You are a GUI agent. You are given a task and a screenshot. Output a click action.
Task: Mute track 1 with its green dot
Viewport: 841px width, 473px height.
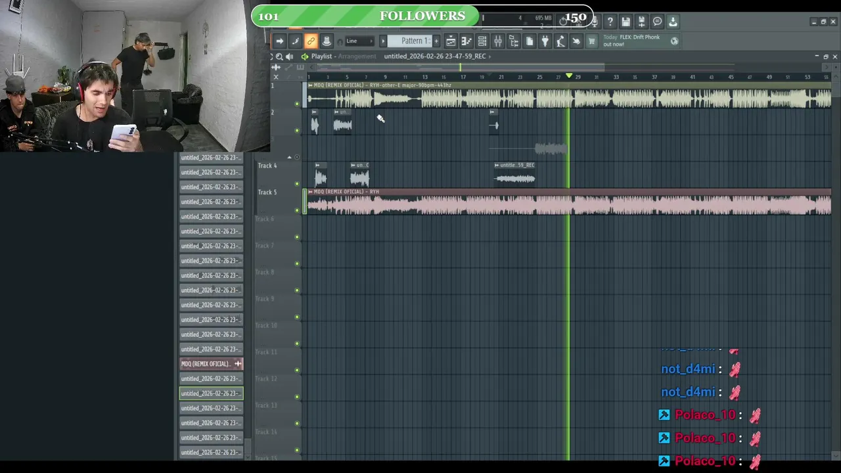click(297, 104)
